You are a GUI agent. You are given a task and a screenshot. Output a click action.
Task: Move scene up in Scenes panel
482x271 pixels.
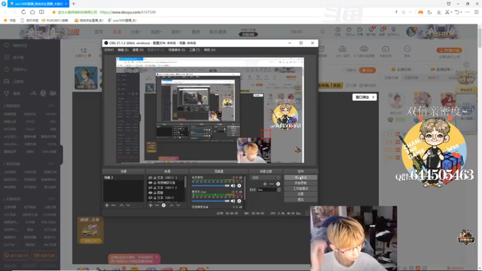click(122, 205)
